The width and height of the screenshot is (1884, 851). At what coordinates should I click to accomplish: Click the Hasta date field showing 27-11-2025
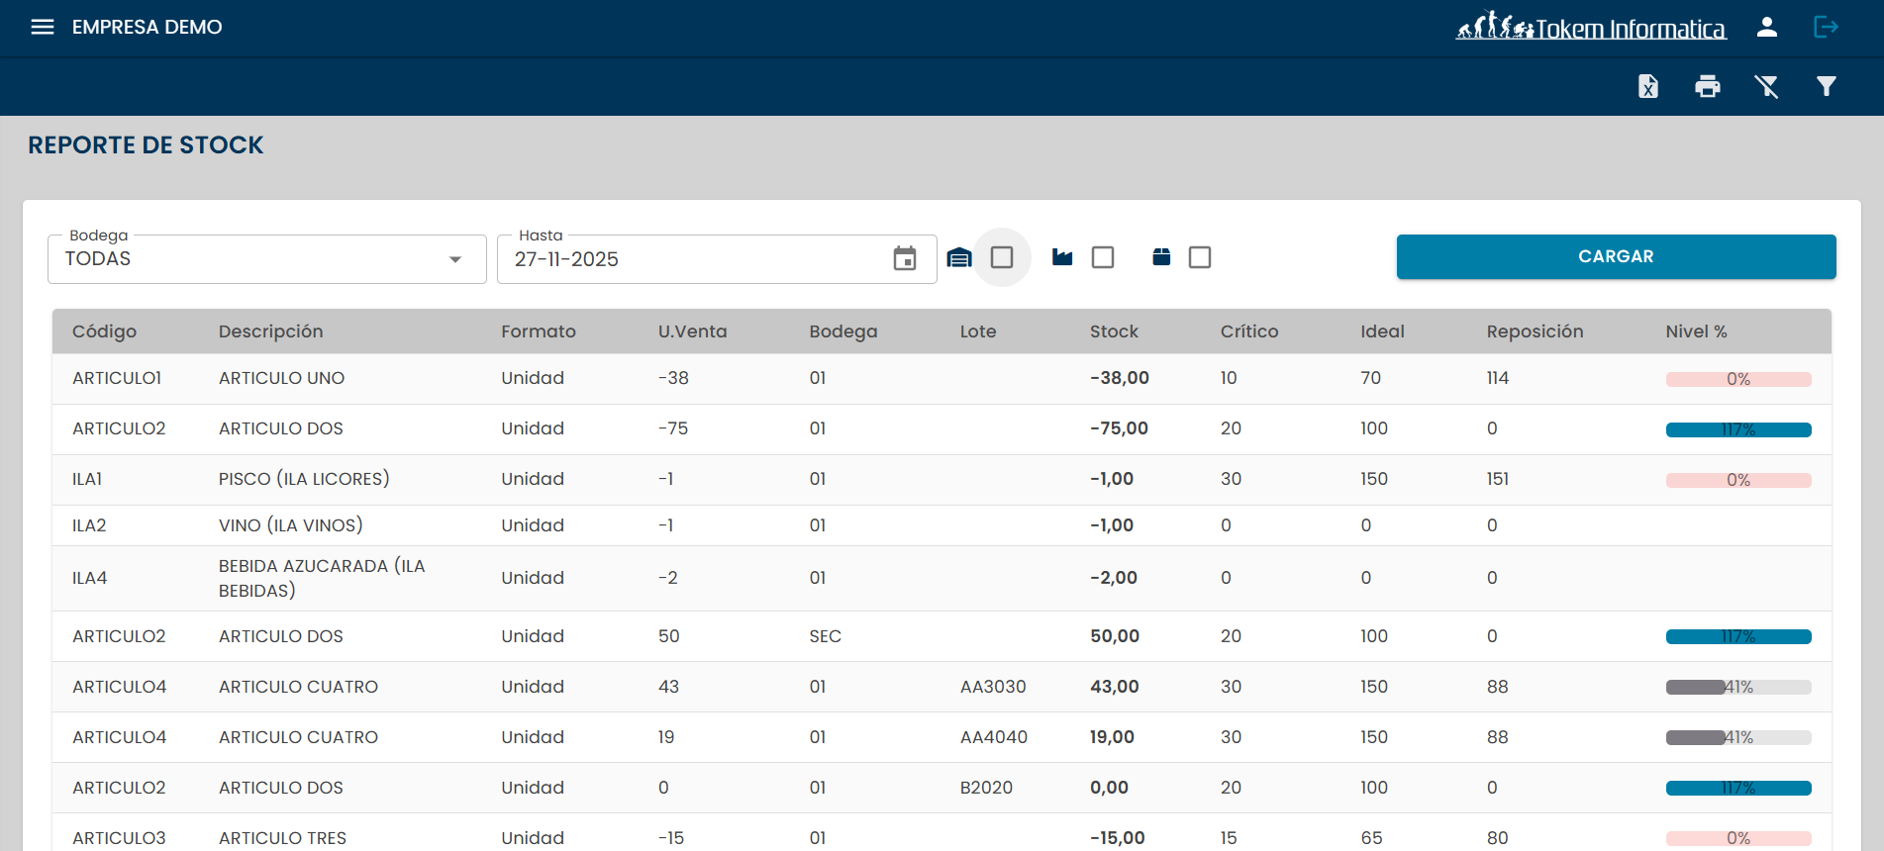click(693, 259)
